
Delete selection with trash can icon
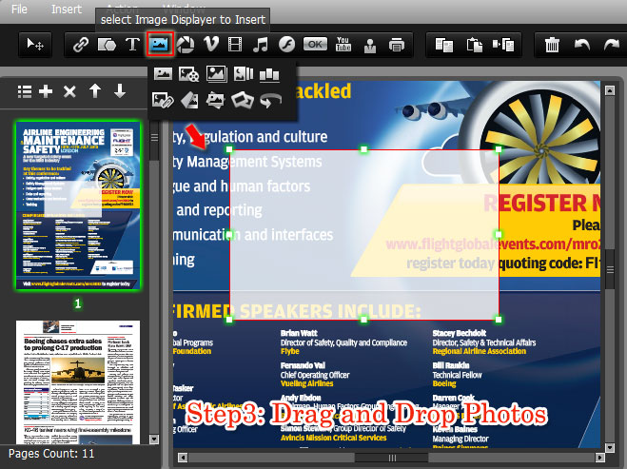tap(552, 45)
